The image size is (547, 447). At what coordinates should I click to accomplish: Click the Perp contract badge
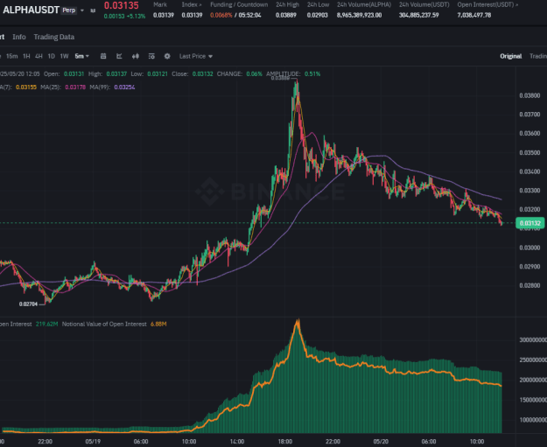pos(69,10)
